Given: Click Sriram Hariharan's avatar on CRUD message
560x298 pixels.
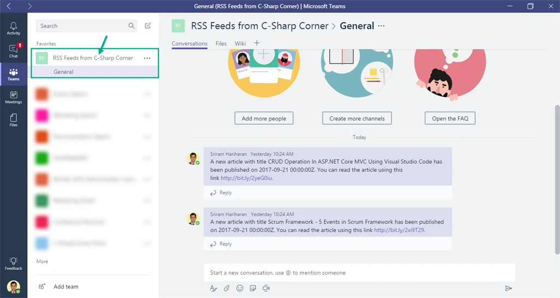Looking at the screenshot, I should (x=193, y=158).
